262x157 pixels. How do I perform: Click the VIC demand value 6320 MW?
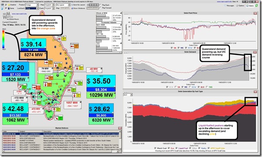click(x=101, y=121)
